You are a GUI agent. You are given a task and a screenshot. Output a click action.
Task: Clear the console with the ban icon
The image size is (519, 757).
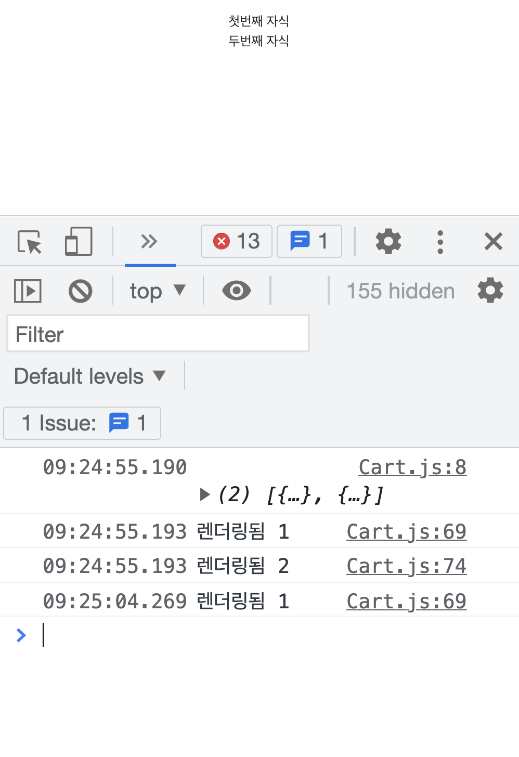click(x=81, y=291)
